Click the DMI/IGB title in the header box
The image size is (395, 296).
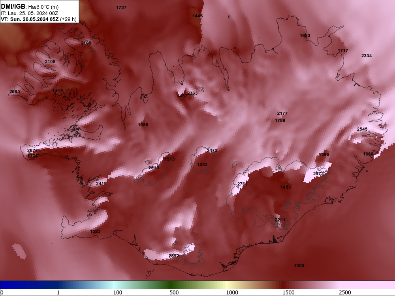(x=13, y=7)
